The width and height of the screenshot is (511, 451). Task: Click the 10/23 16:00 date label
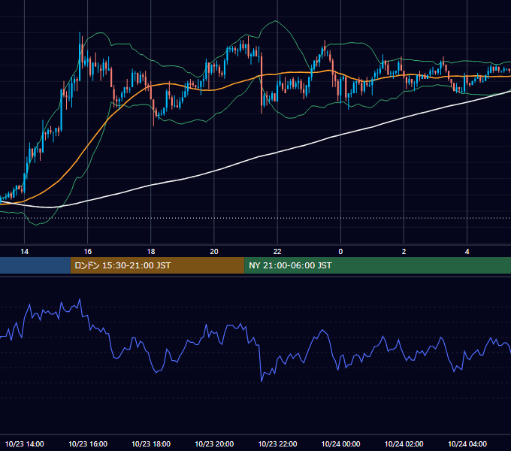[x=88, y=443]
